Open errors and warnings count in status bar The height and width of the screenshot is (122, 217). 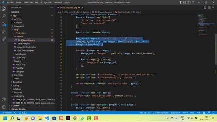[x=23, y=113]
